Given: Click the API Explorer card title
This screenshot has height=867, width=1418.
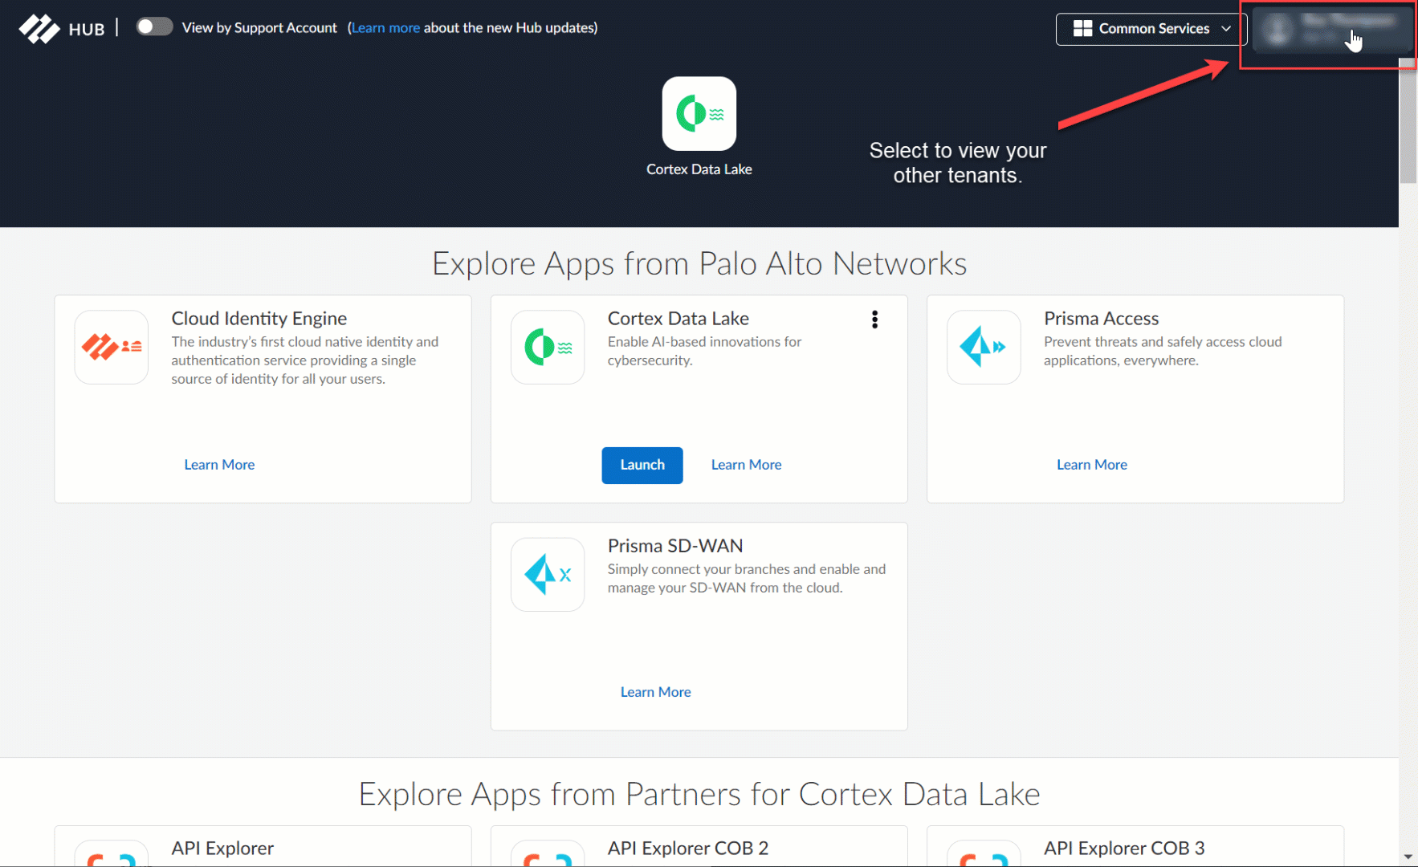Looking at the screenshot, I should click(x=222, y=849).
